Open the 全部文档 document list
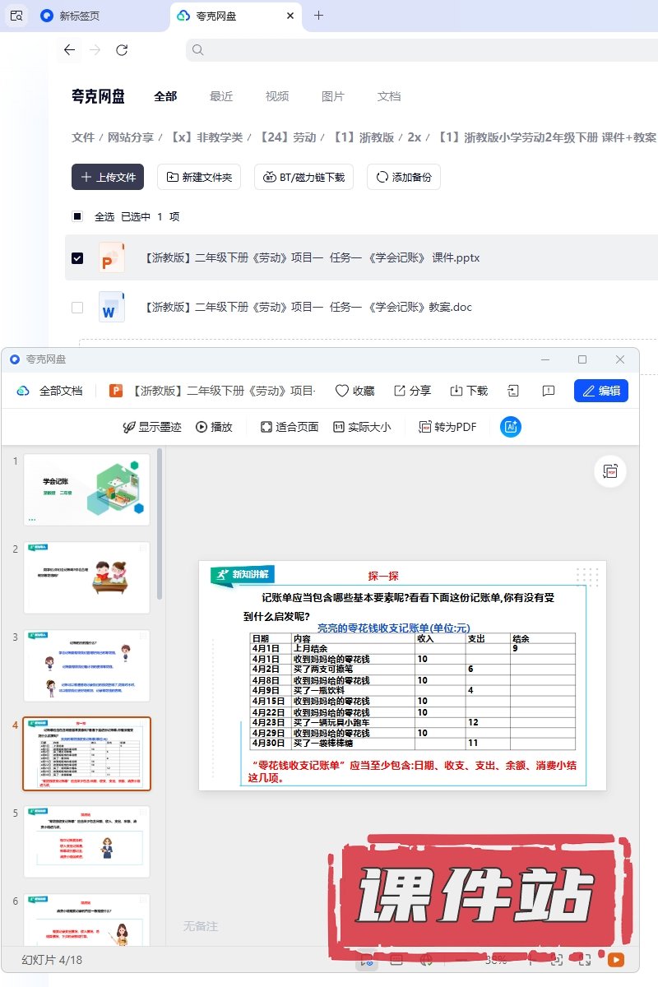The image size is (658, 987). coord(51,391)
